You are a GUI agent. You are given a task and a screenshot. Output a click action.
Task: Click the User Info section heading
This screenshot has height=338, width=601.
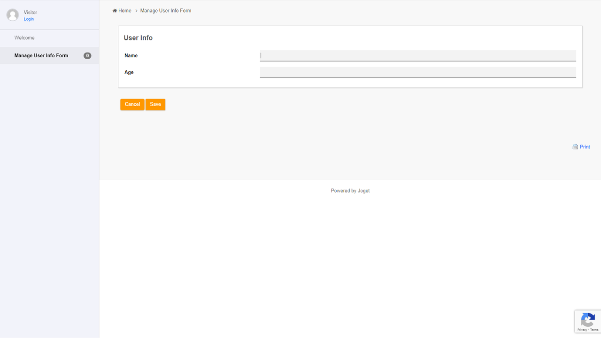coord(138,38)
